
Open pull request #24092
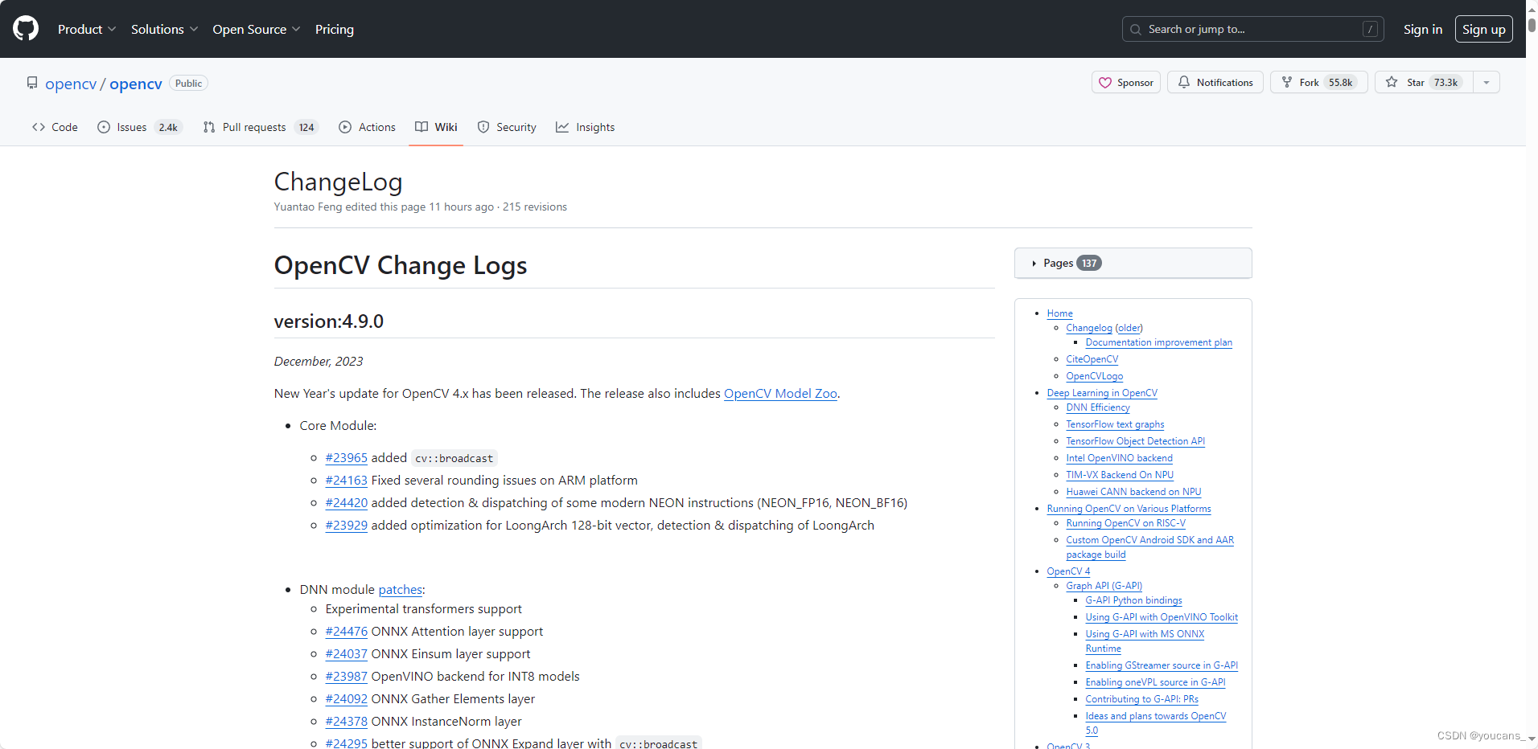pos(347,698)
